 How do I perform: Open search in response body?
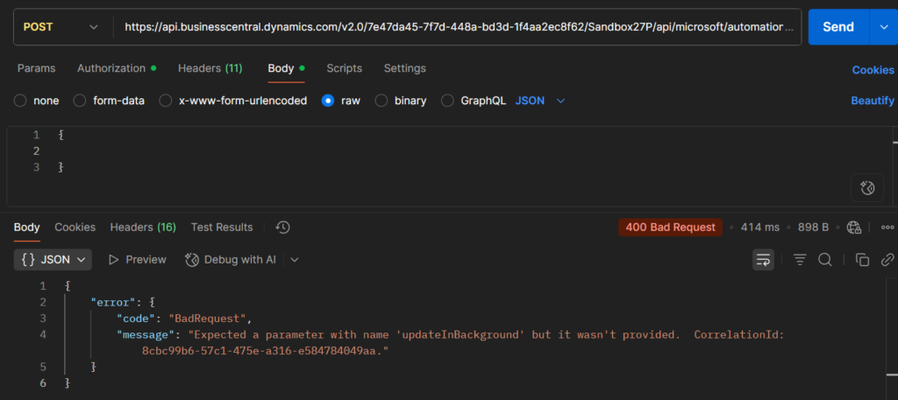pos(824,260)
